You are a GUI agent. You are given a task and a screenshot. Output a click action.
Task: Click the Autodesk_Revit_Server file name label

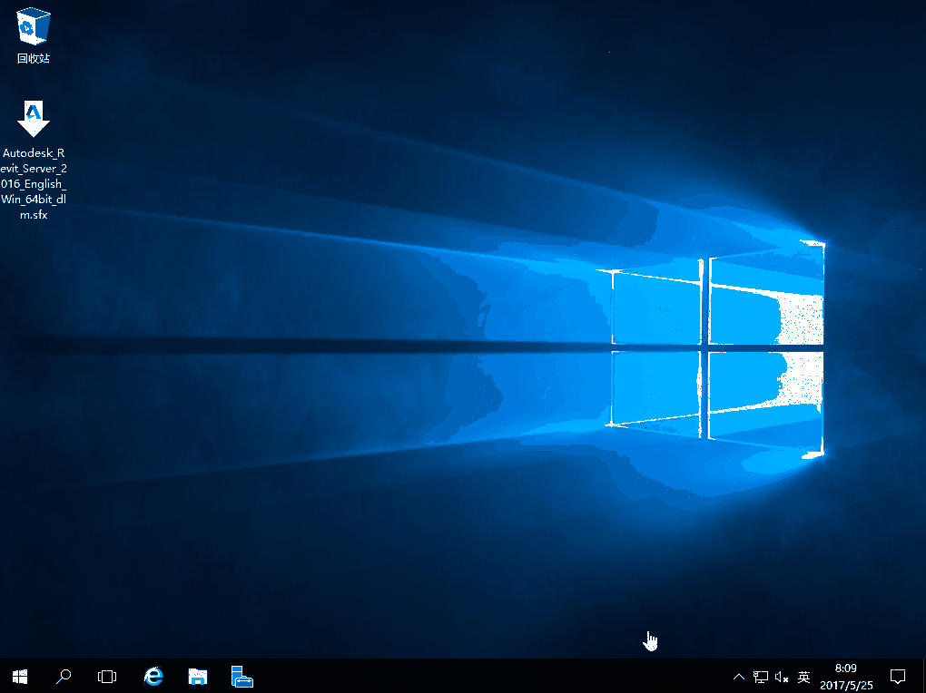(34, 184)
